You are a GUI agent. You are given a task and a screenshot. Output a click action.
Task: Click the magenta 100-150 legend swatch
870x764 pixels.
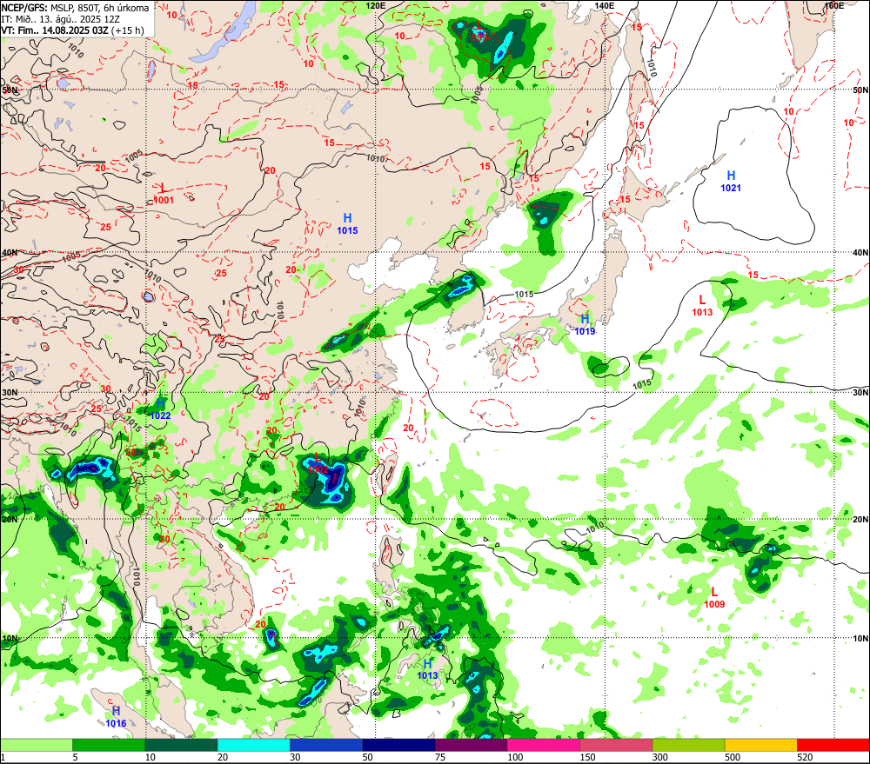tap(543, 745)
